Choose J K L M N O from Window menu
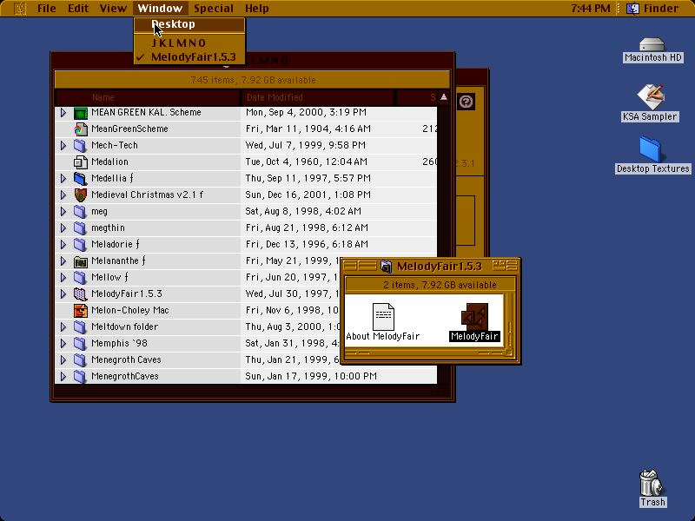The height and width of the screenshot is (521, 695). tap(189, 43)
